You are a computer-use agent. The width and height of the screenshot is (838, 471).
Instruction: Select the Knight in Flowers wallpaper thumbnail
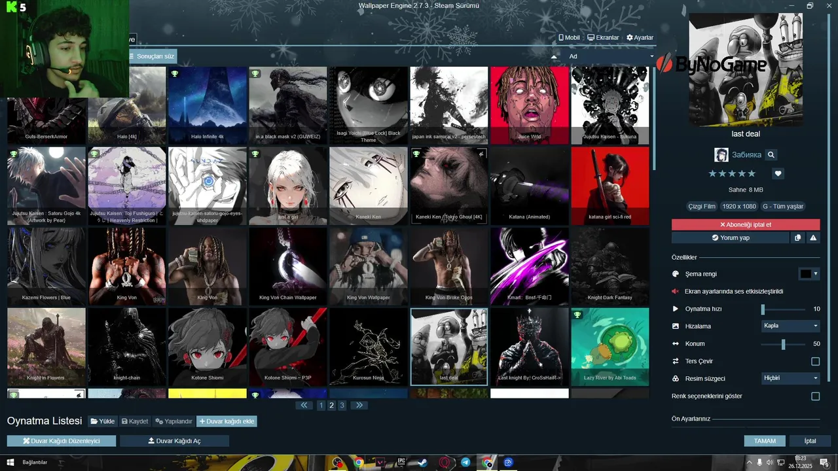pyautogui.click(x=46, y=347)
